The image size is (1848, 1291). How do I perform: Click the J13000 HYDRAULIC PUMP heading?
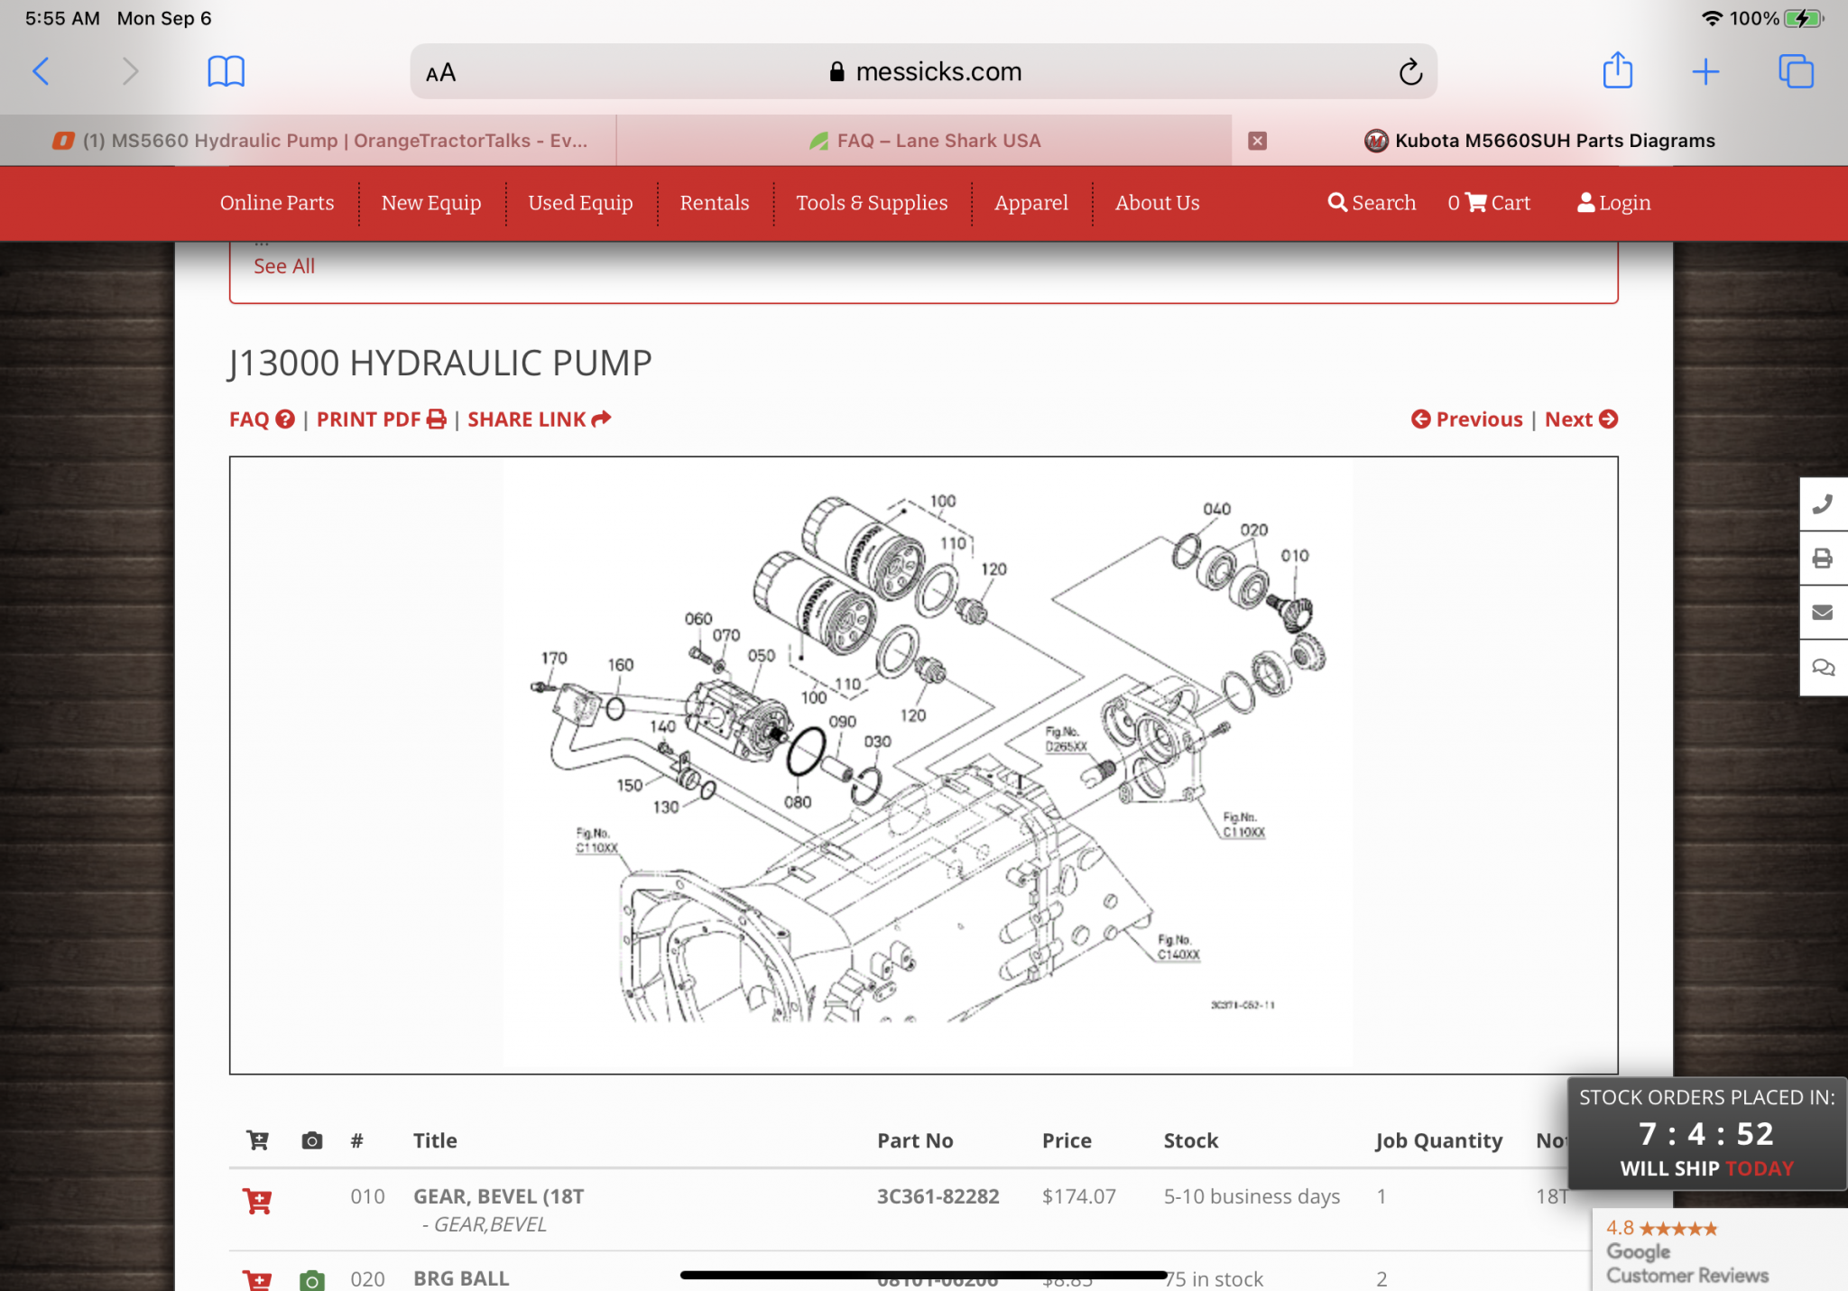pos(439,364)
